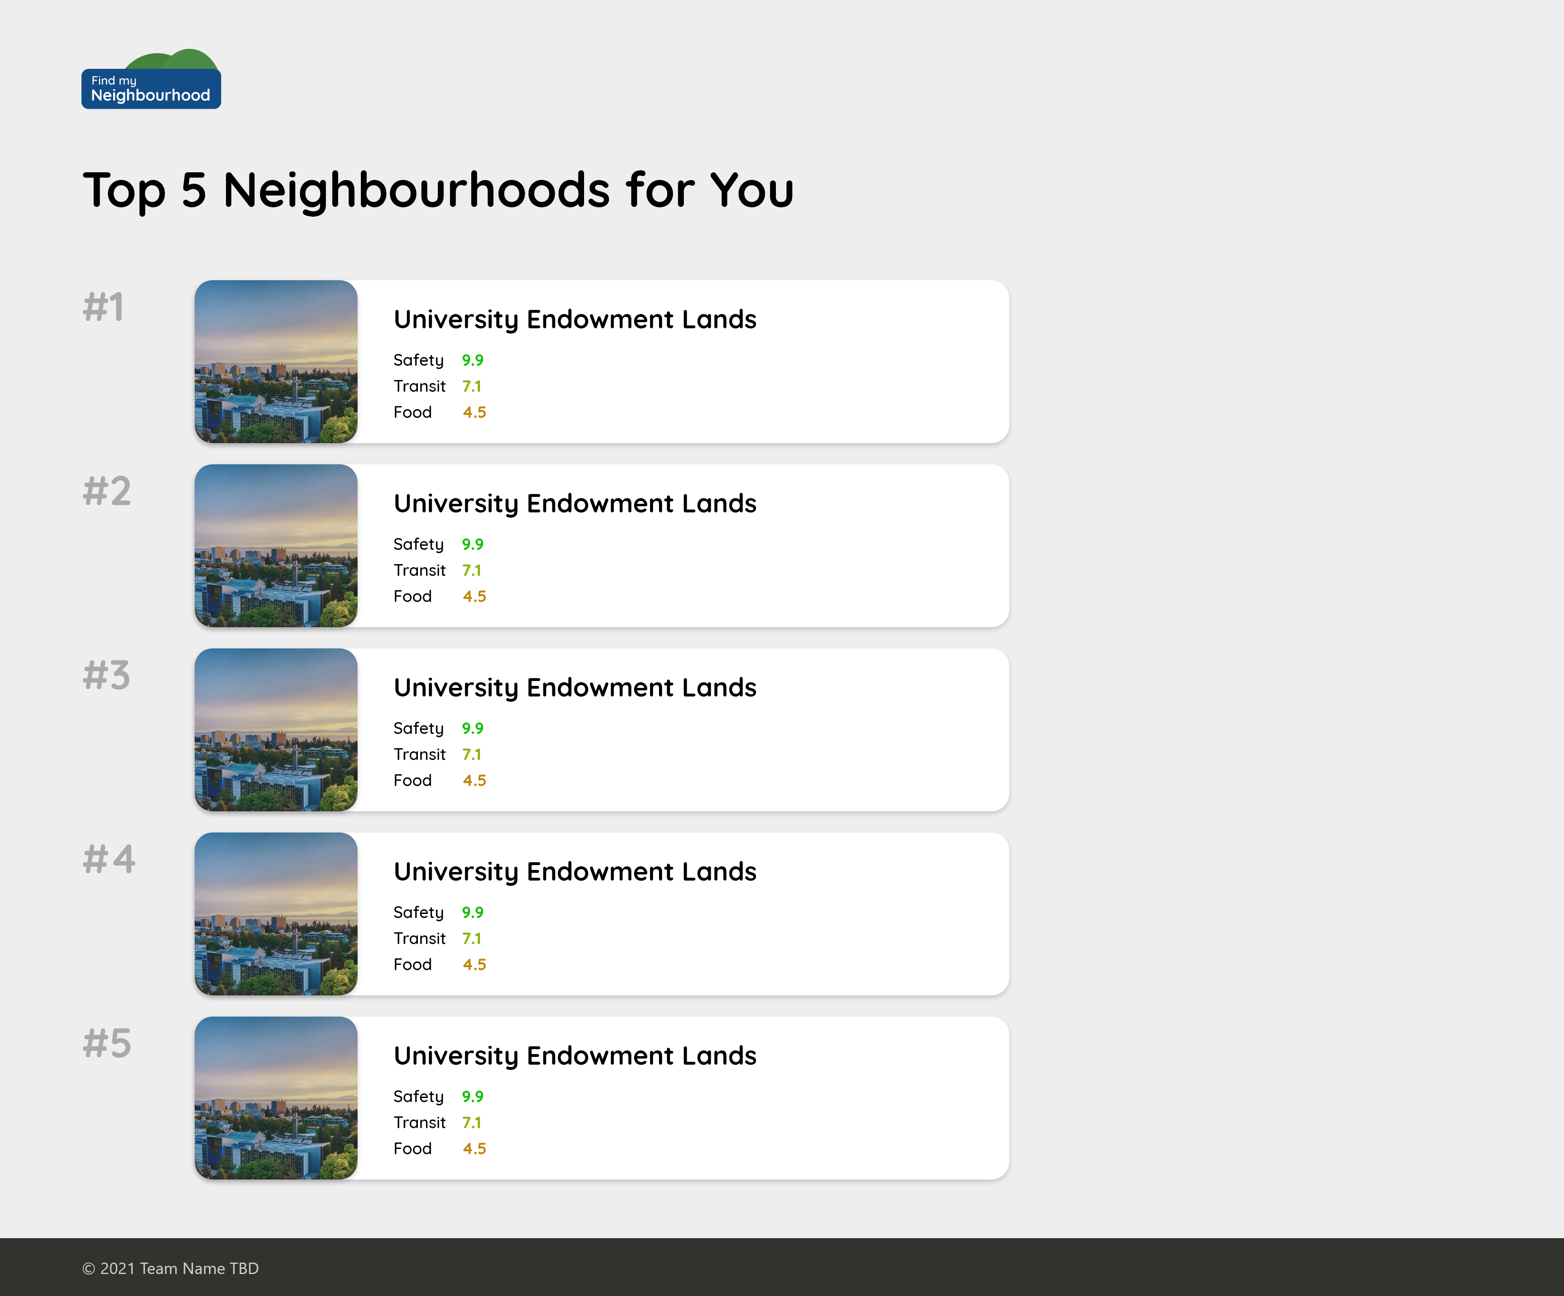Click Food score 4.5 in third card
1564x1296 pixels.
474,781
